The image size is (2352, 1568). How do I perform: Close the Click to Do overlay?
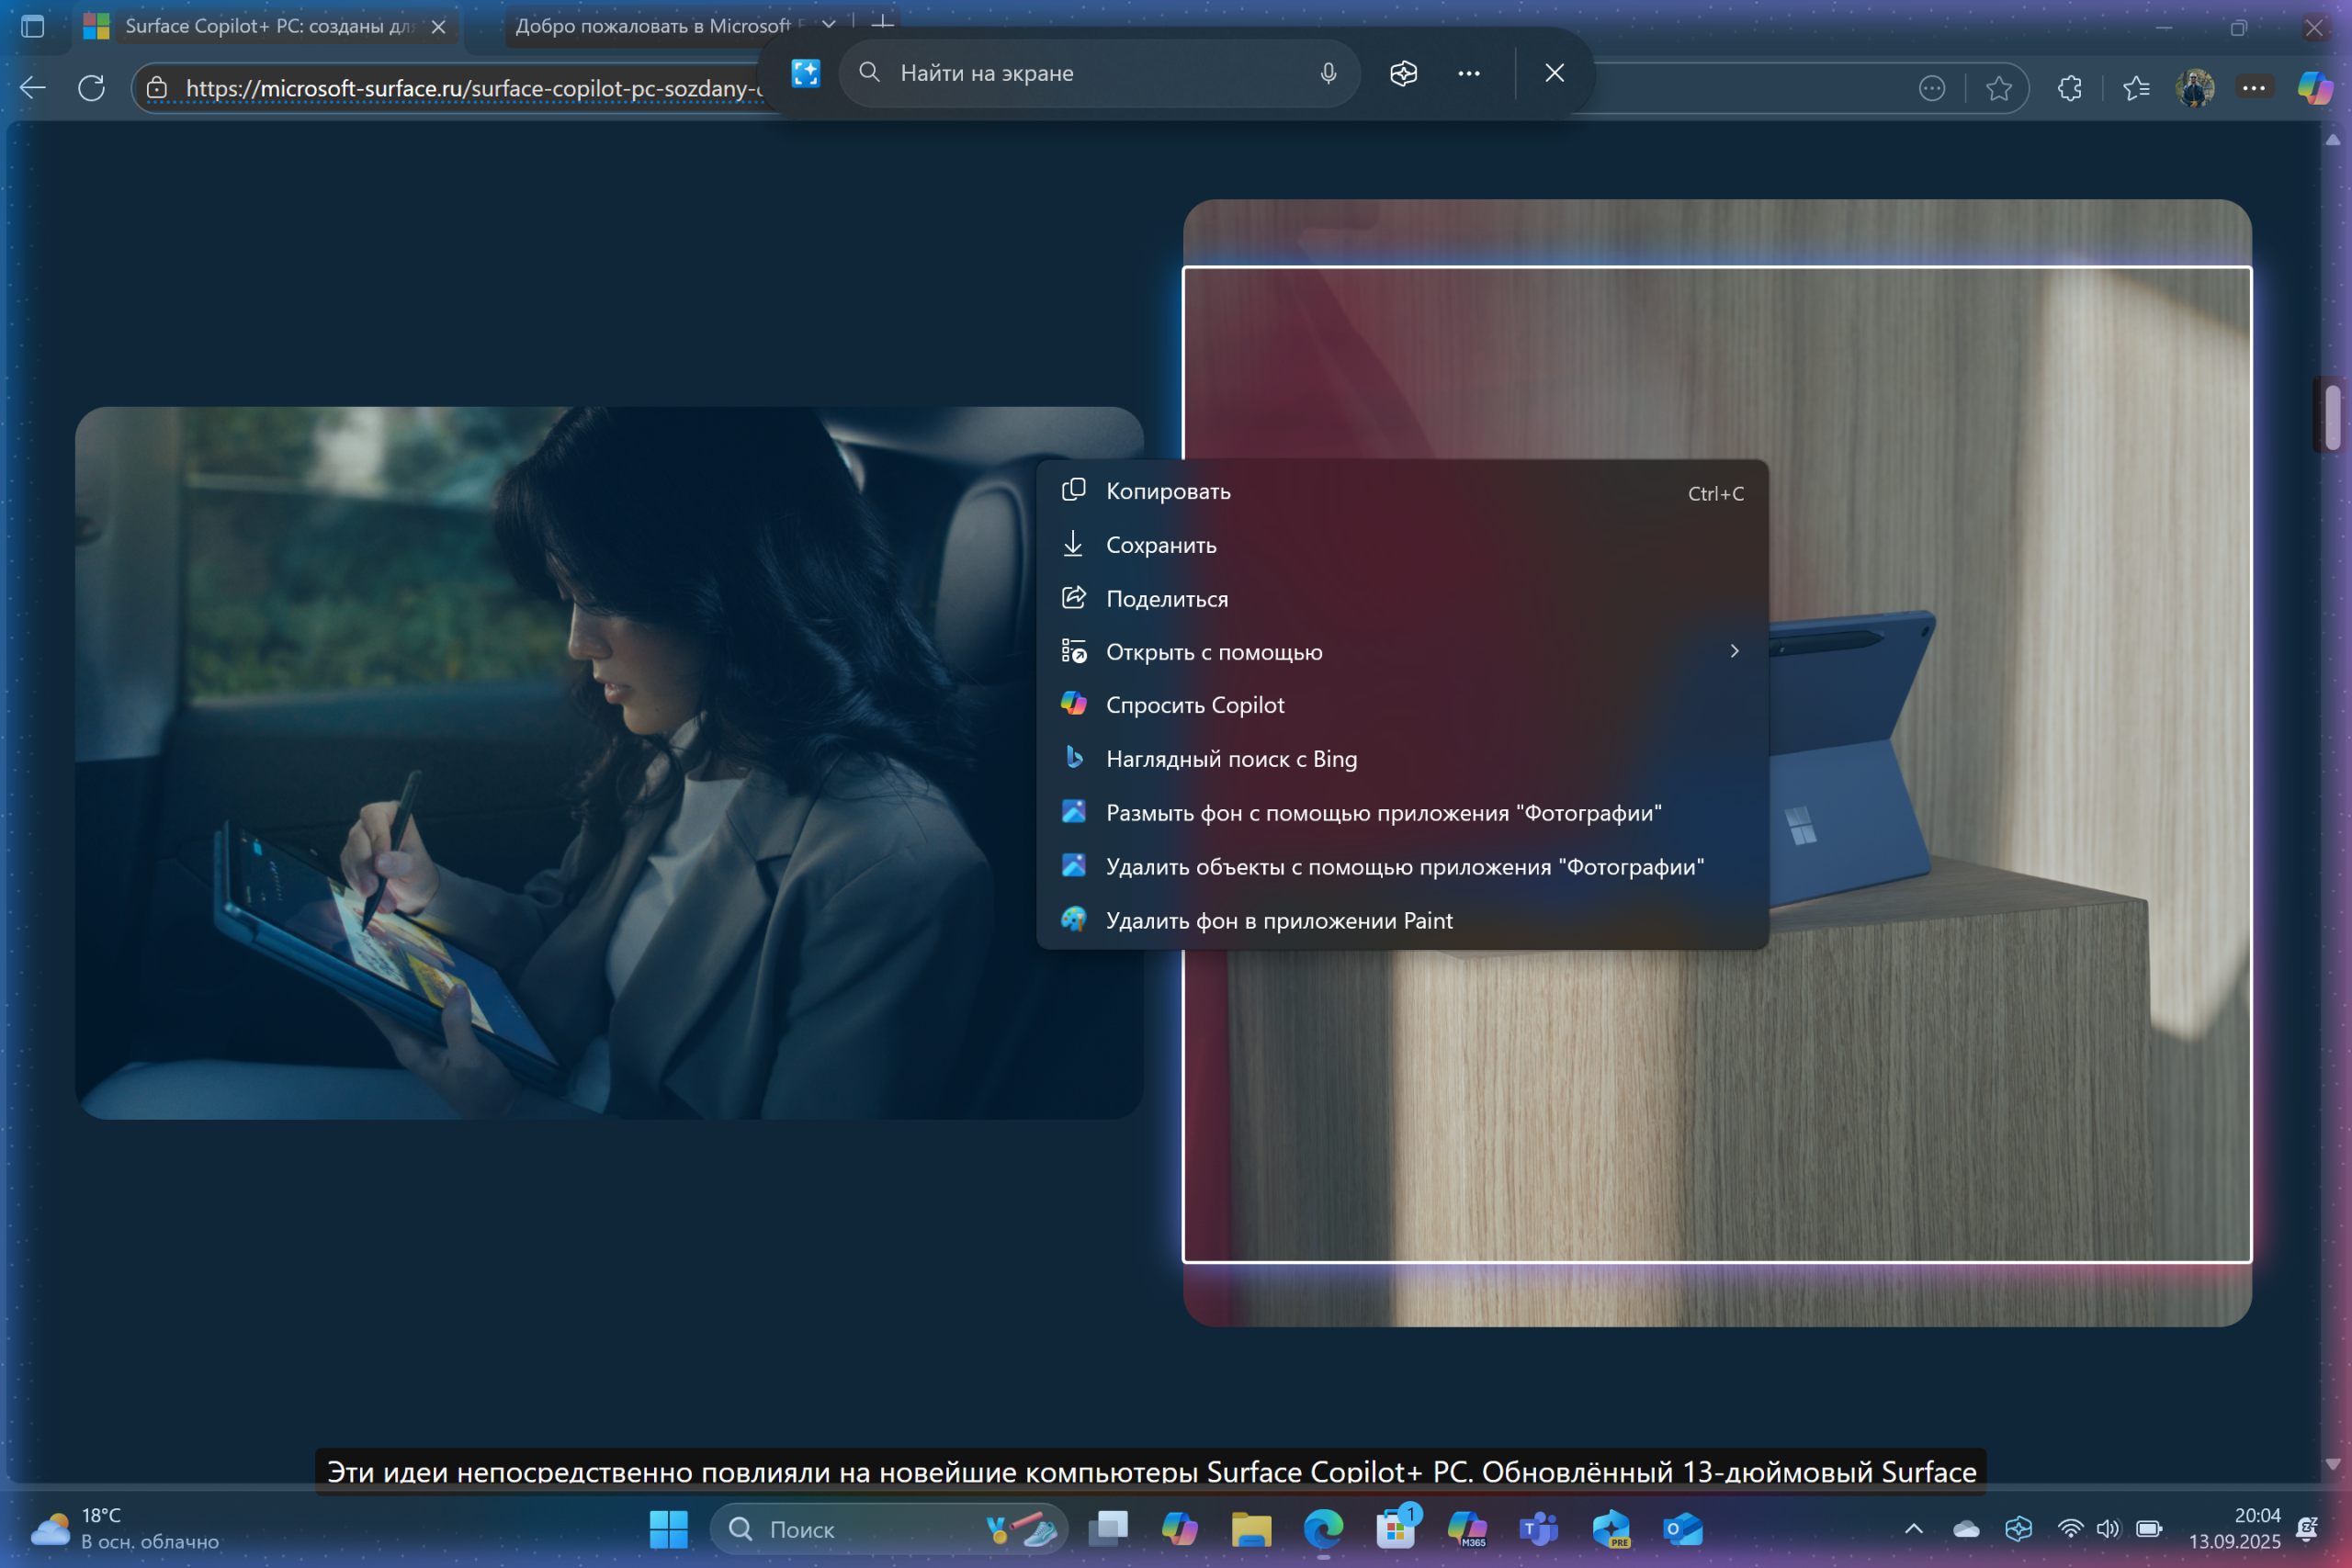coord(1554,73)
